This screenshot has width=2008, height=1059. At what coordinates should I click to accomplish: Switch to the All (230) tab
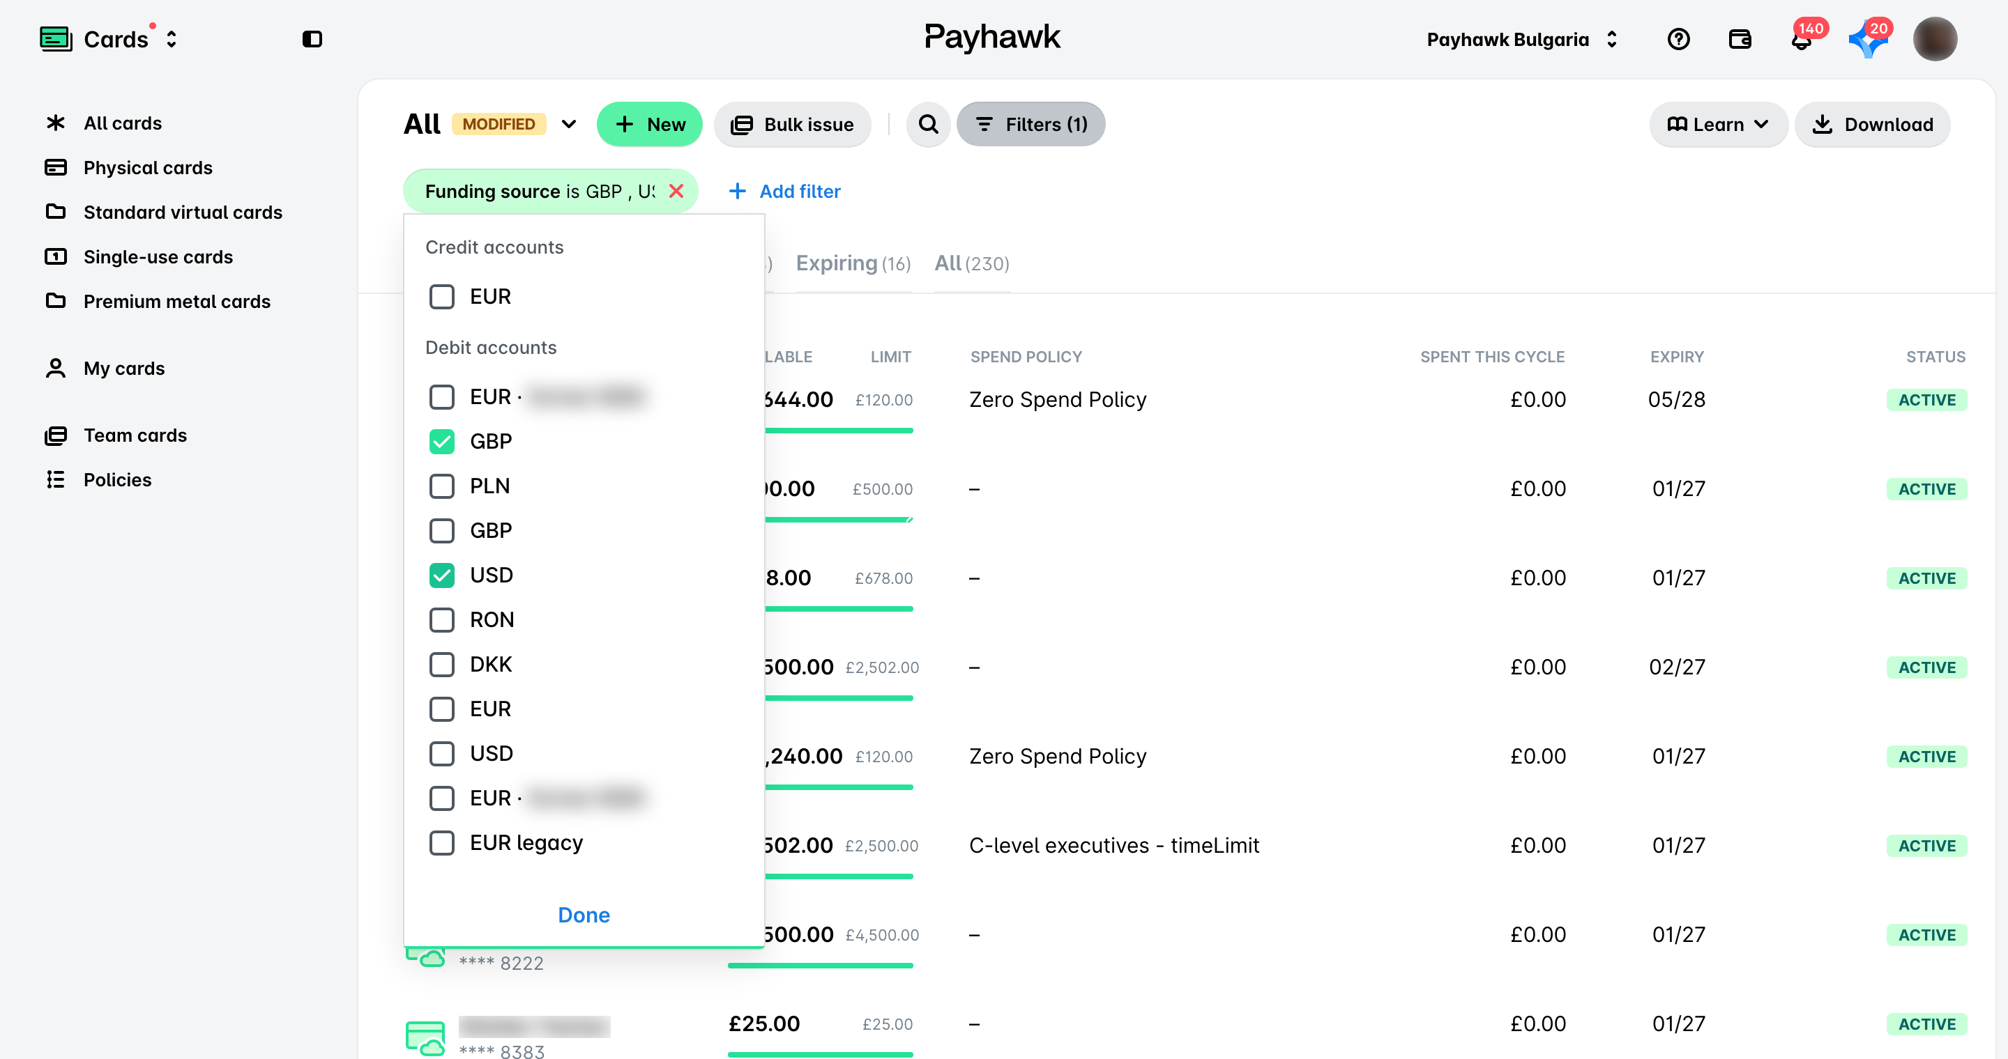tap(972, 263)
